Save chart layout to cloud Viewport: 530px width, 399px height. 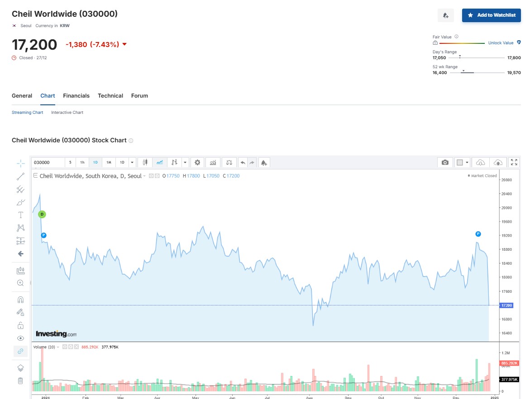tap(498, 162)
